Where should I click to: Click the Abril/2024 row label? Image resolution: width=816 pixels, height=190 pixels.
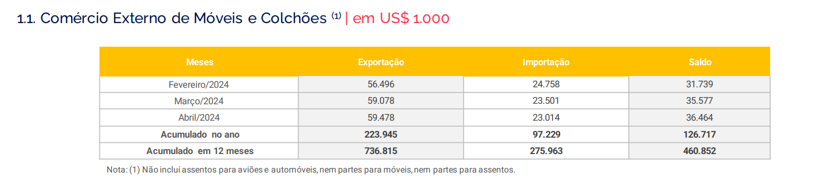(198, 118)
